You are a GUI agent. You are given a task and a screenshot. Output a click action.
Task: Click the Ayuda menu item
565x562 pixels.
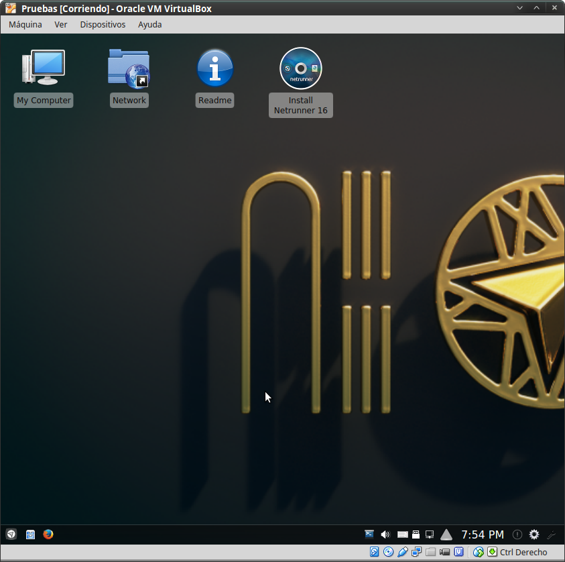pos(149,24)
